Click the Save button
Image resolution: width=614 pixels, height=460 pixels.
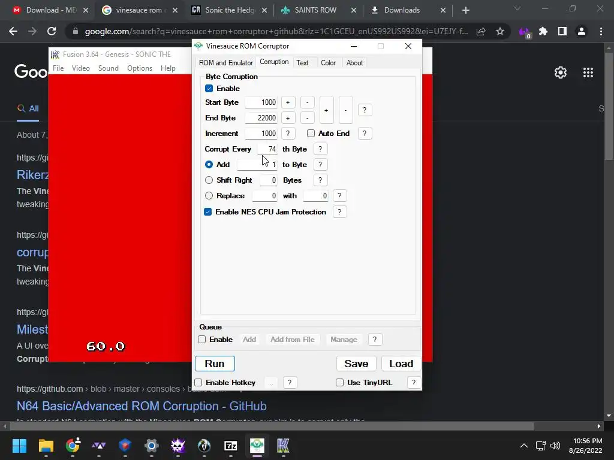(356, 364)
